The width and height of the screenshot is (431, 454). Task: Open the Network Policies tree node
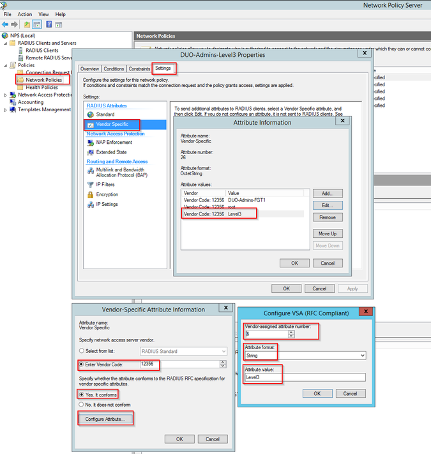[43, 80]
